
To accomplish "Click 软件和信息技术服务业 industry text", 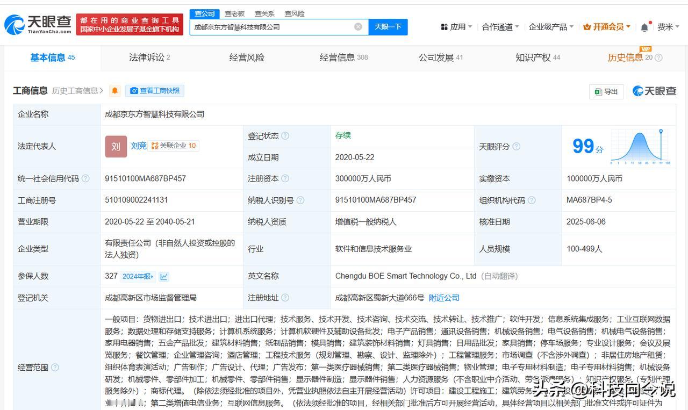I will coord(374,249).
